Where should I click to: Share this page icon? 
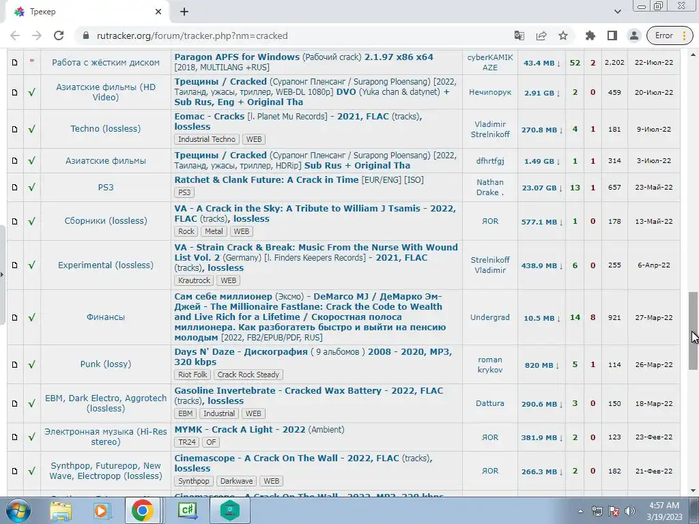[x=541, y=35]
